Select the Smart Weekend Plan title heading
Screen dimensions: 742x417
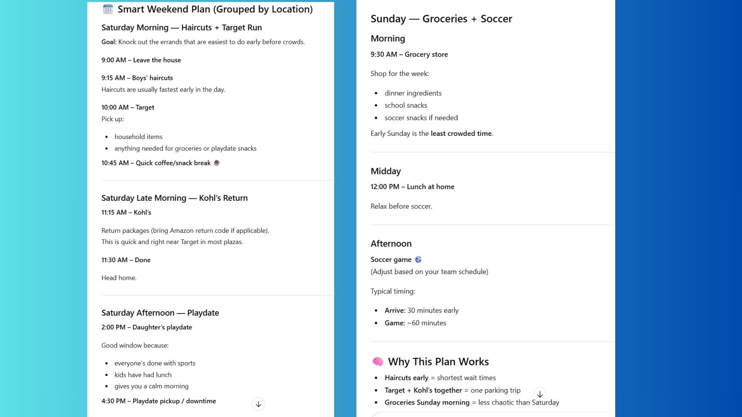(x=215, y=9)
